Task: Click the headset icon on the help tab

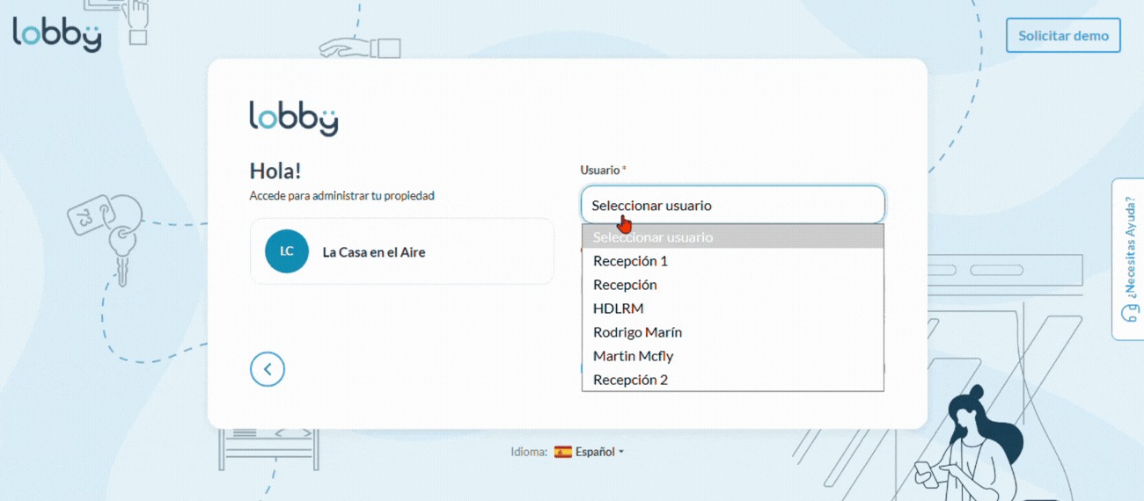Action: coord(1128,314)
